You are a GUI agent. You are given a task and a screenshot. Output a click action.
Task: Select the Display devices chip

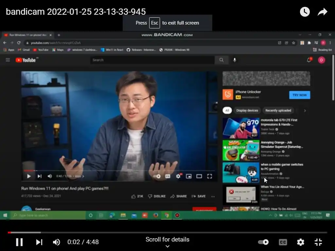(x=247, y=110)
